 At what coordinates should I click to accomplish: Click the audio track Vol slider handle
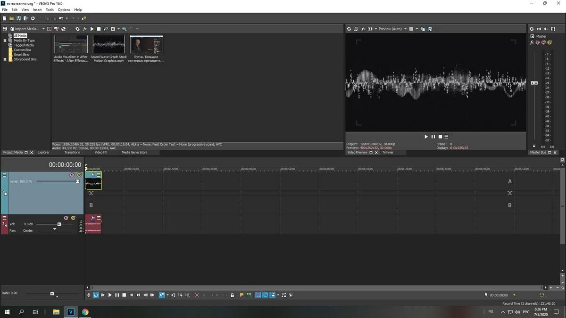pos(59,224)
